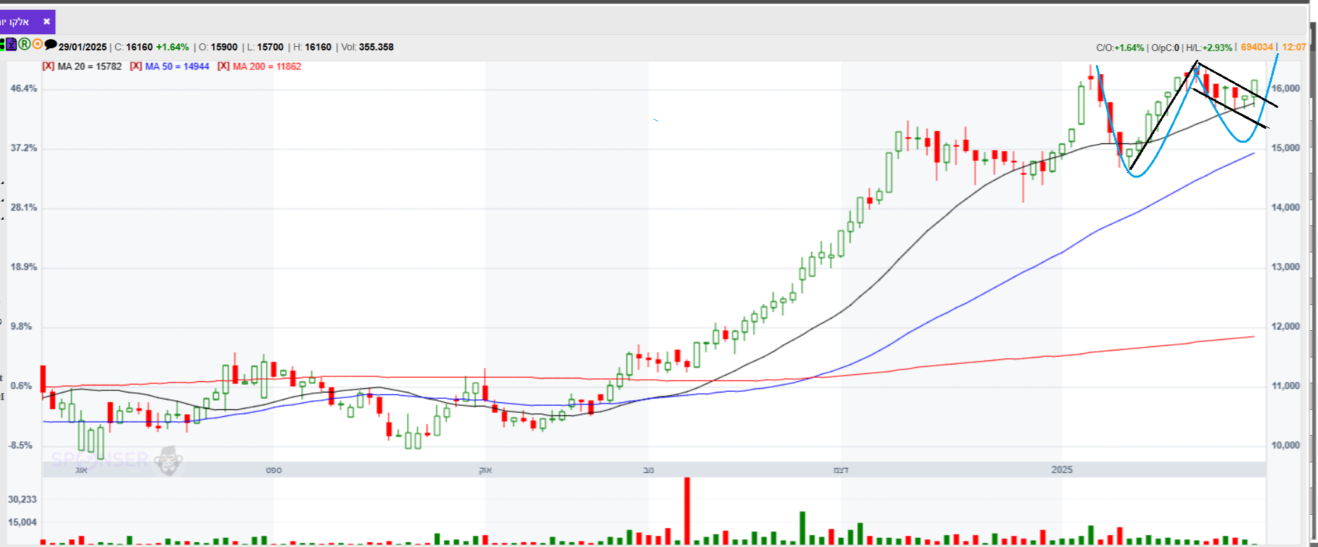1318x547 pixels.
Task: Click the green circled R icon
Action: [x=25, y=44]
